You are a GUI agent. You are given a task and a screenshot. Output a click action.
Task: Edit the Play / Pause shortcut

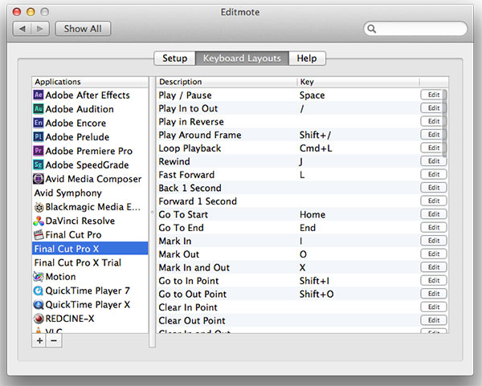pos(434,95)
